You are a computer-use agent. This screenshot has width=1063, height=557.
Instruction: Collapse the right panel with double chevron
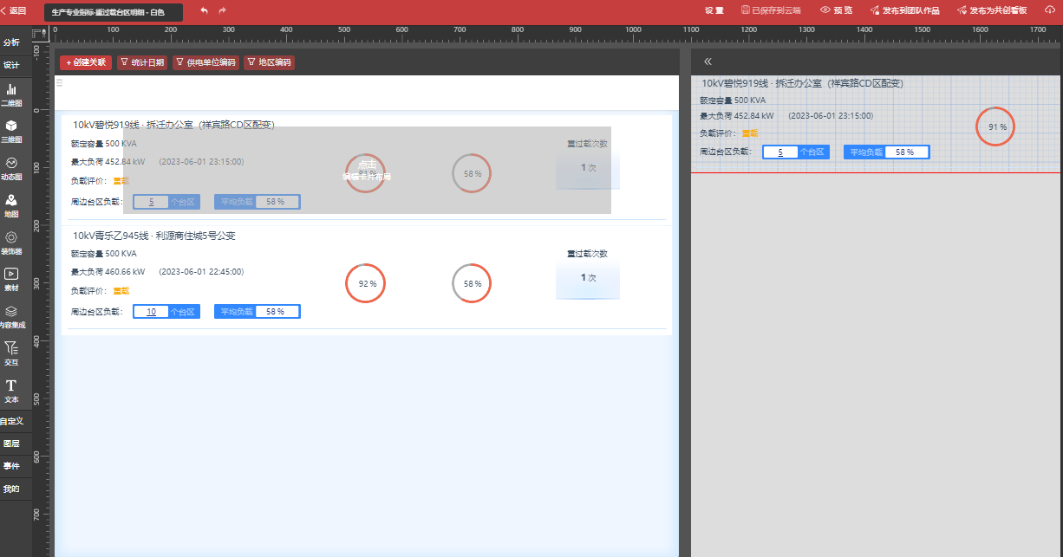(708, 62)
